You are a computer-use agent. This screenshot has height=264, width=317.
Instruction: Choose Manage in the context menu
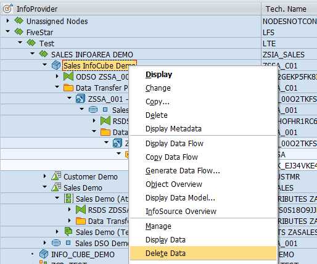pos(158,226)
